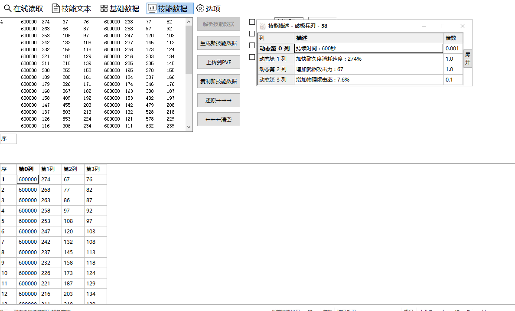Click the data textbox scroll-down arrow
515x311 pixels.
coord(189,127)
